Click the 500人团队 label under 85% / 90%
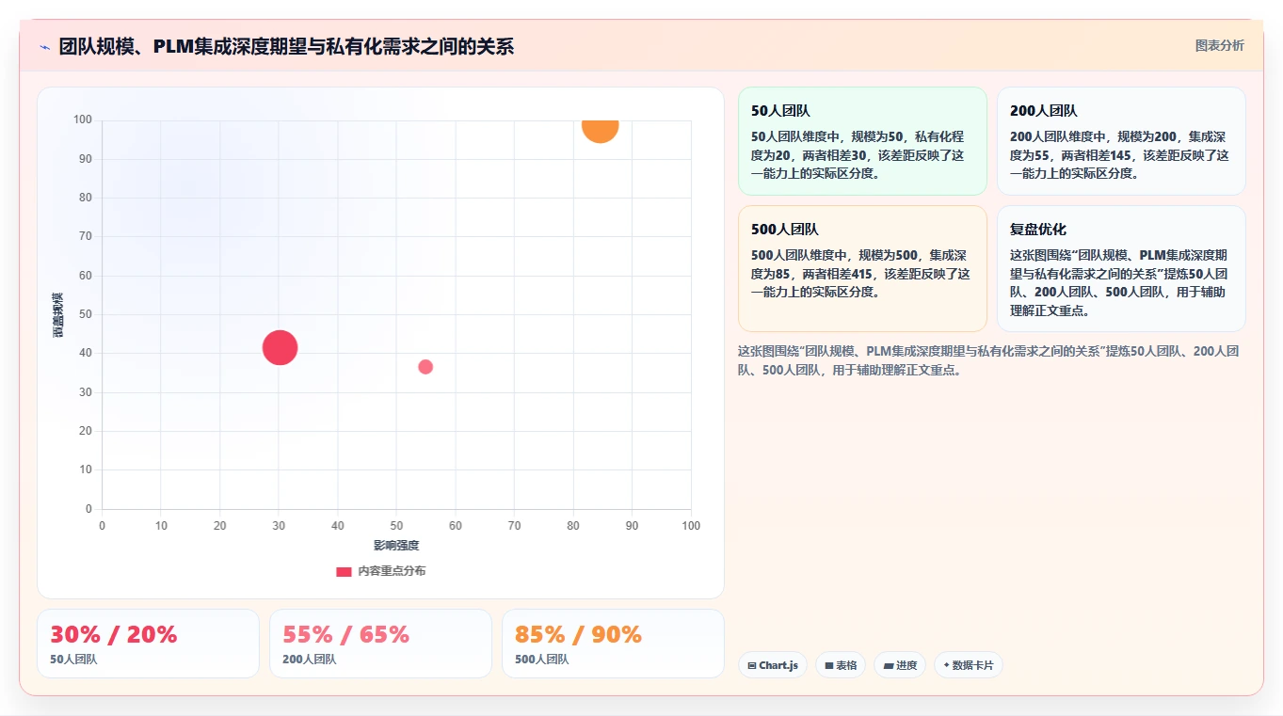This screenshot has height=716, width=1283. [541, 660]
